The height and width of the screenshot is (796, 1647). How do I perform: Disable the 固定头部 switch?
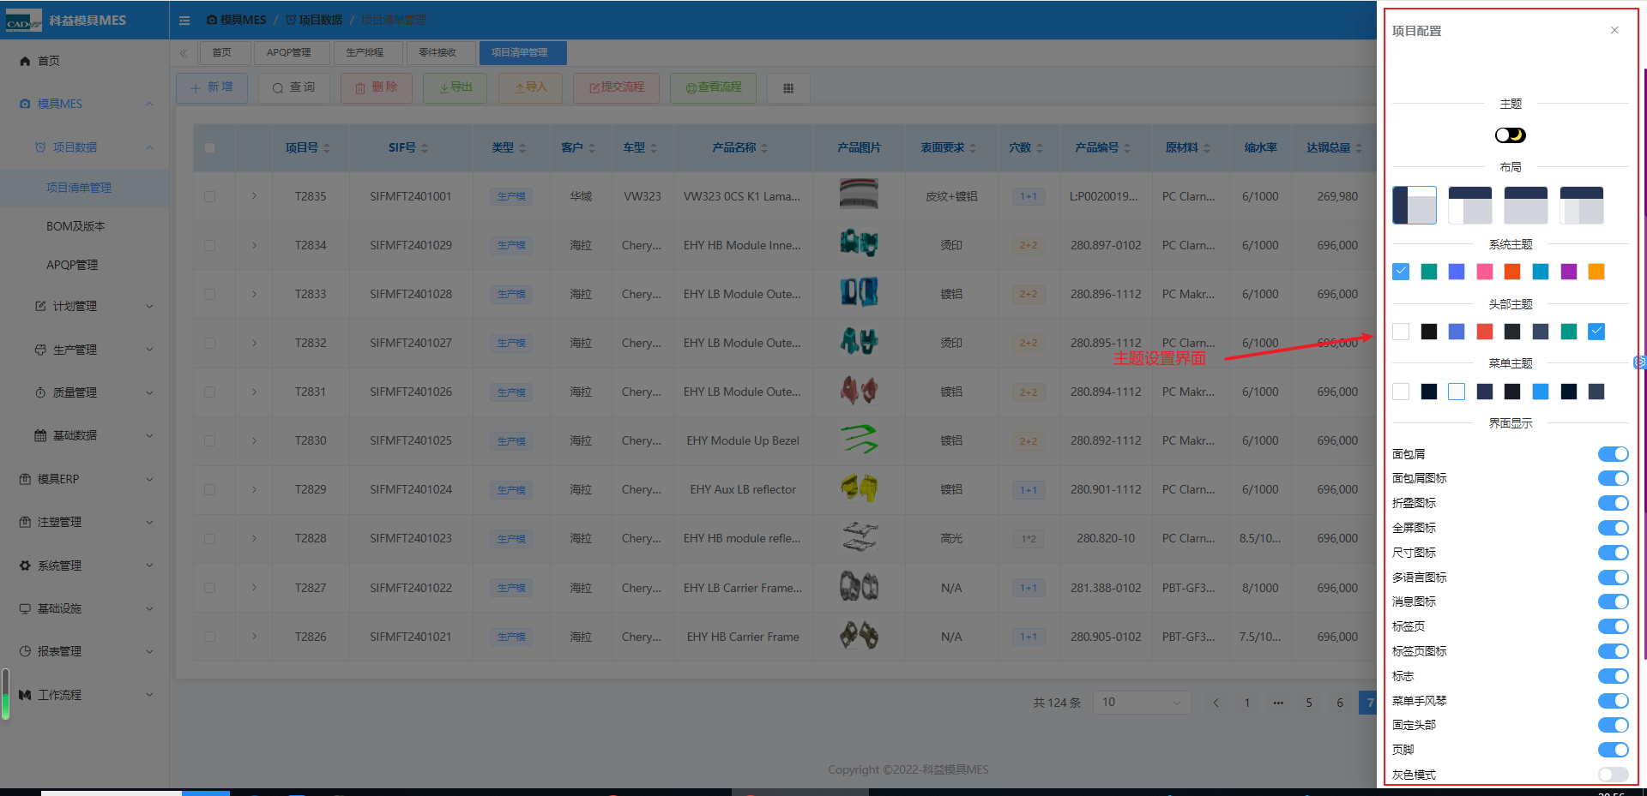tap(1613, 725)
